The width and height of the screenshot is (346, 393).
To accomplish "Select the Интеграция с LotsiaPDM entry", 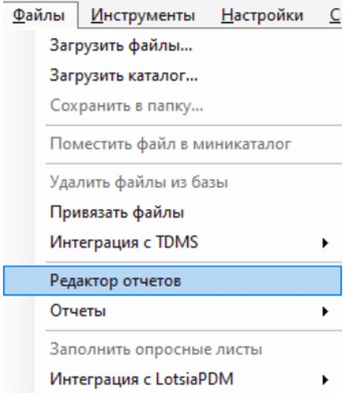I will 142,379.
